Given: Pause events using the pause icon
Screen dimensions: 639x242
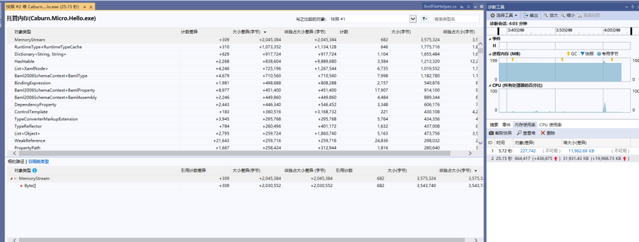Looking at the screenshot, I should [x=494, y=45].
